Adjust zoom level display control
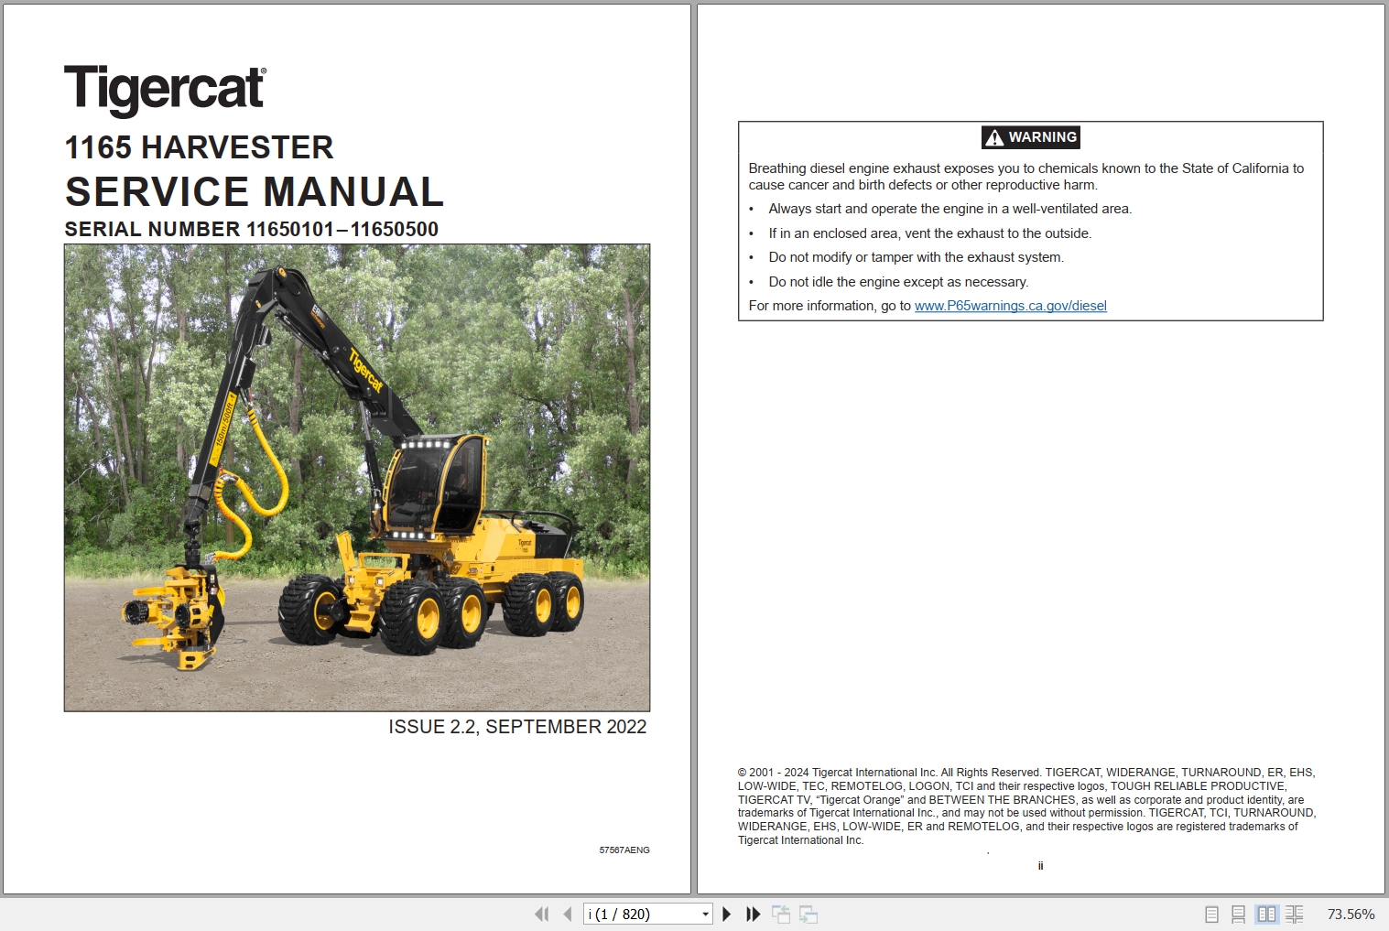This screenshot has width=1389, height=931. pyautogui.click(x=1351, y=914)
